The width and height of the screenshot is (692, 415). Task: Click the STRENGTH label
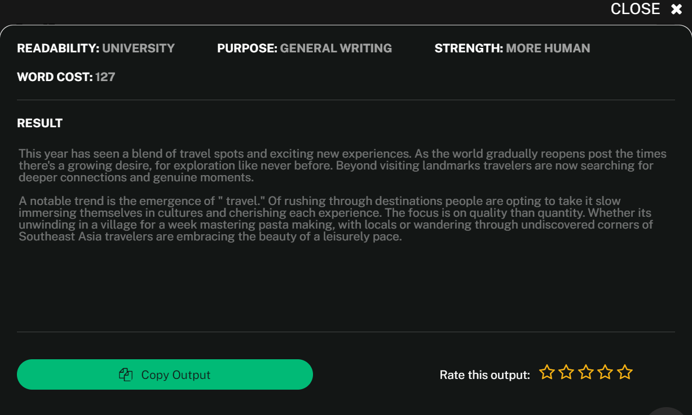(469, 48)
